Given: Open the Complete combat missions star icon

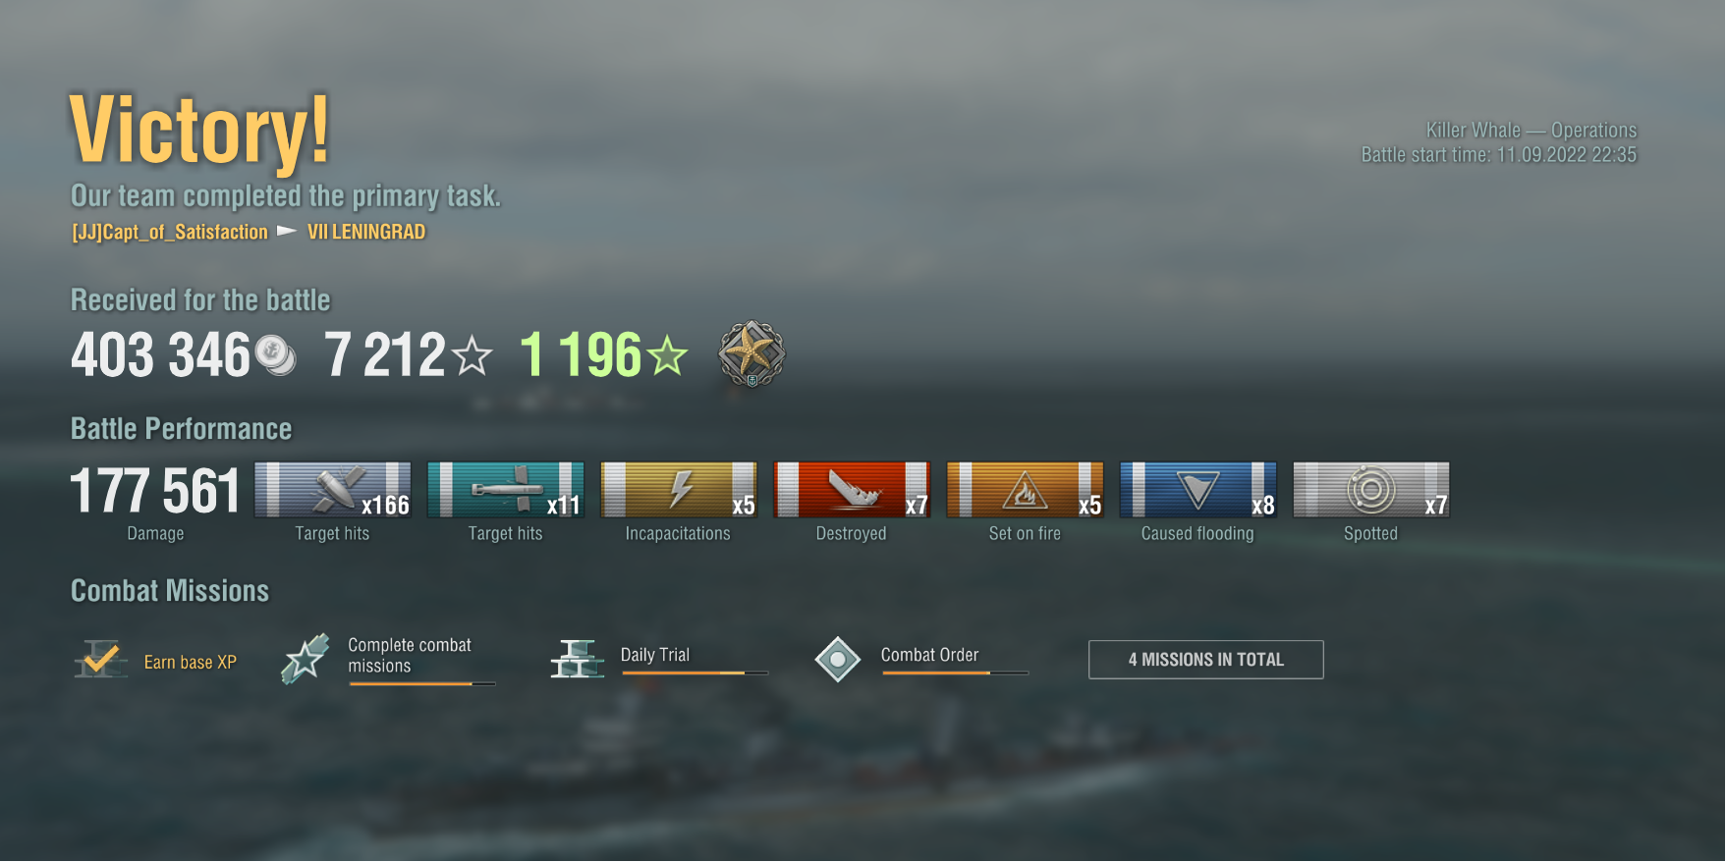Looking at the screenshot, I should point(306,658).
